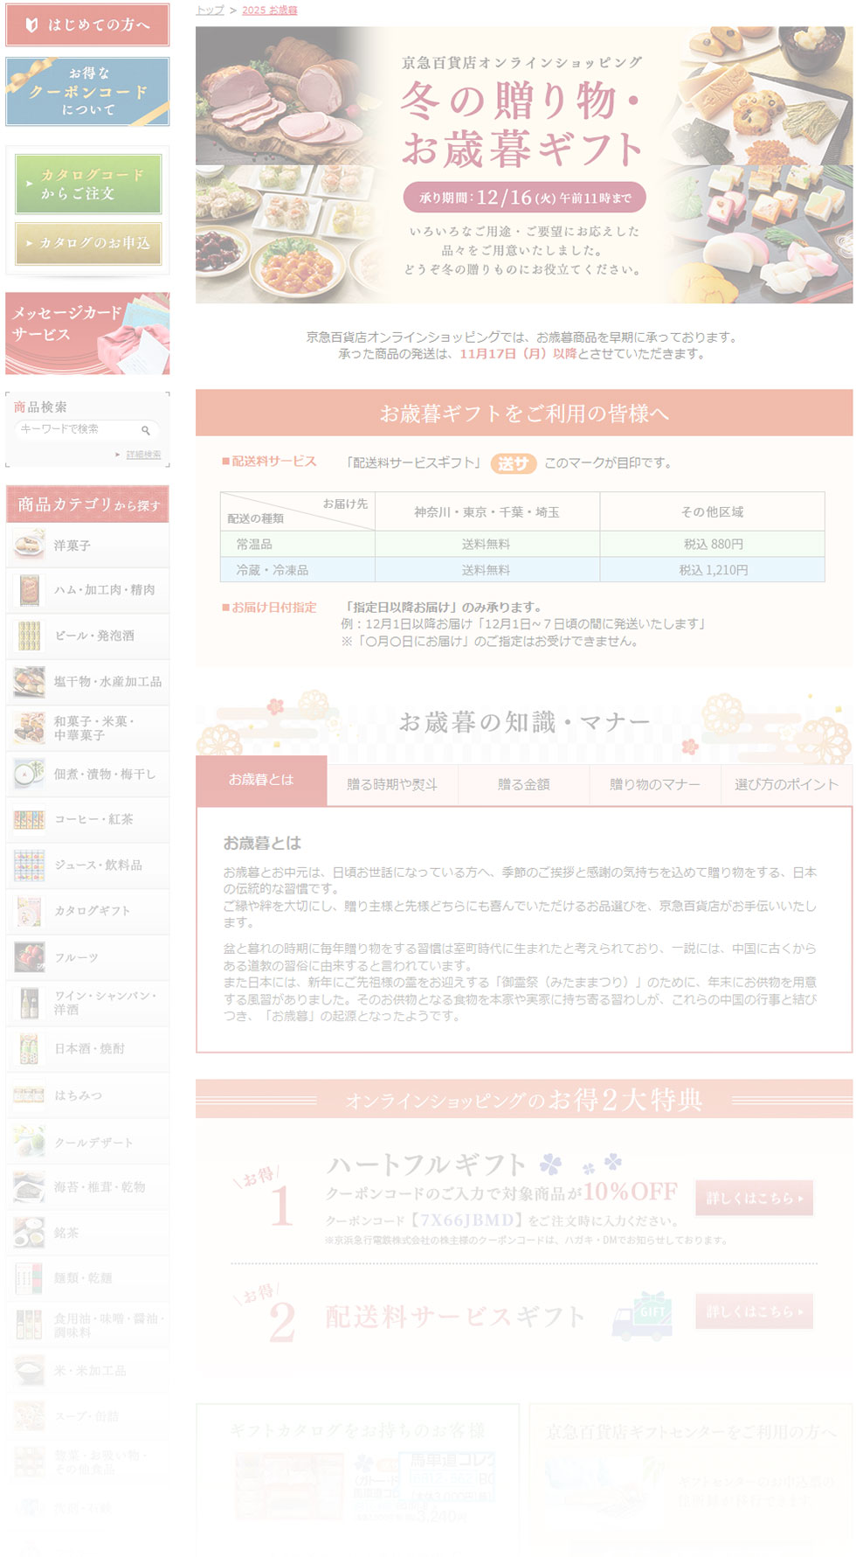Click the search magnifier icon
This screenshot has height=1557, width=856.
[146, 430]
